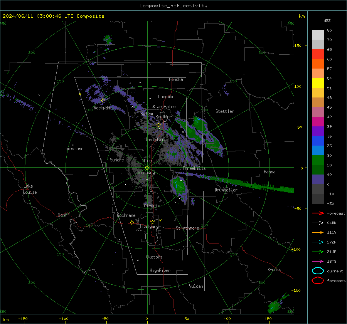Select the Calgary city label
The image size is (347, 324).
point(150,227)
